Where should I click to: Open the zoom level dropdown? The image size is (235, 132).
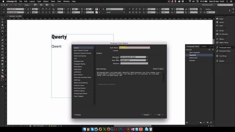click(x=30, y=5)
